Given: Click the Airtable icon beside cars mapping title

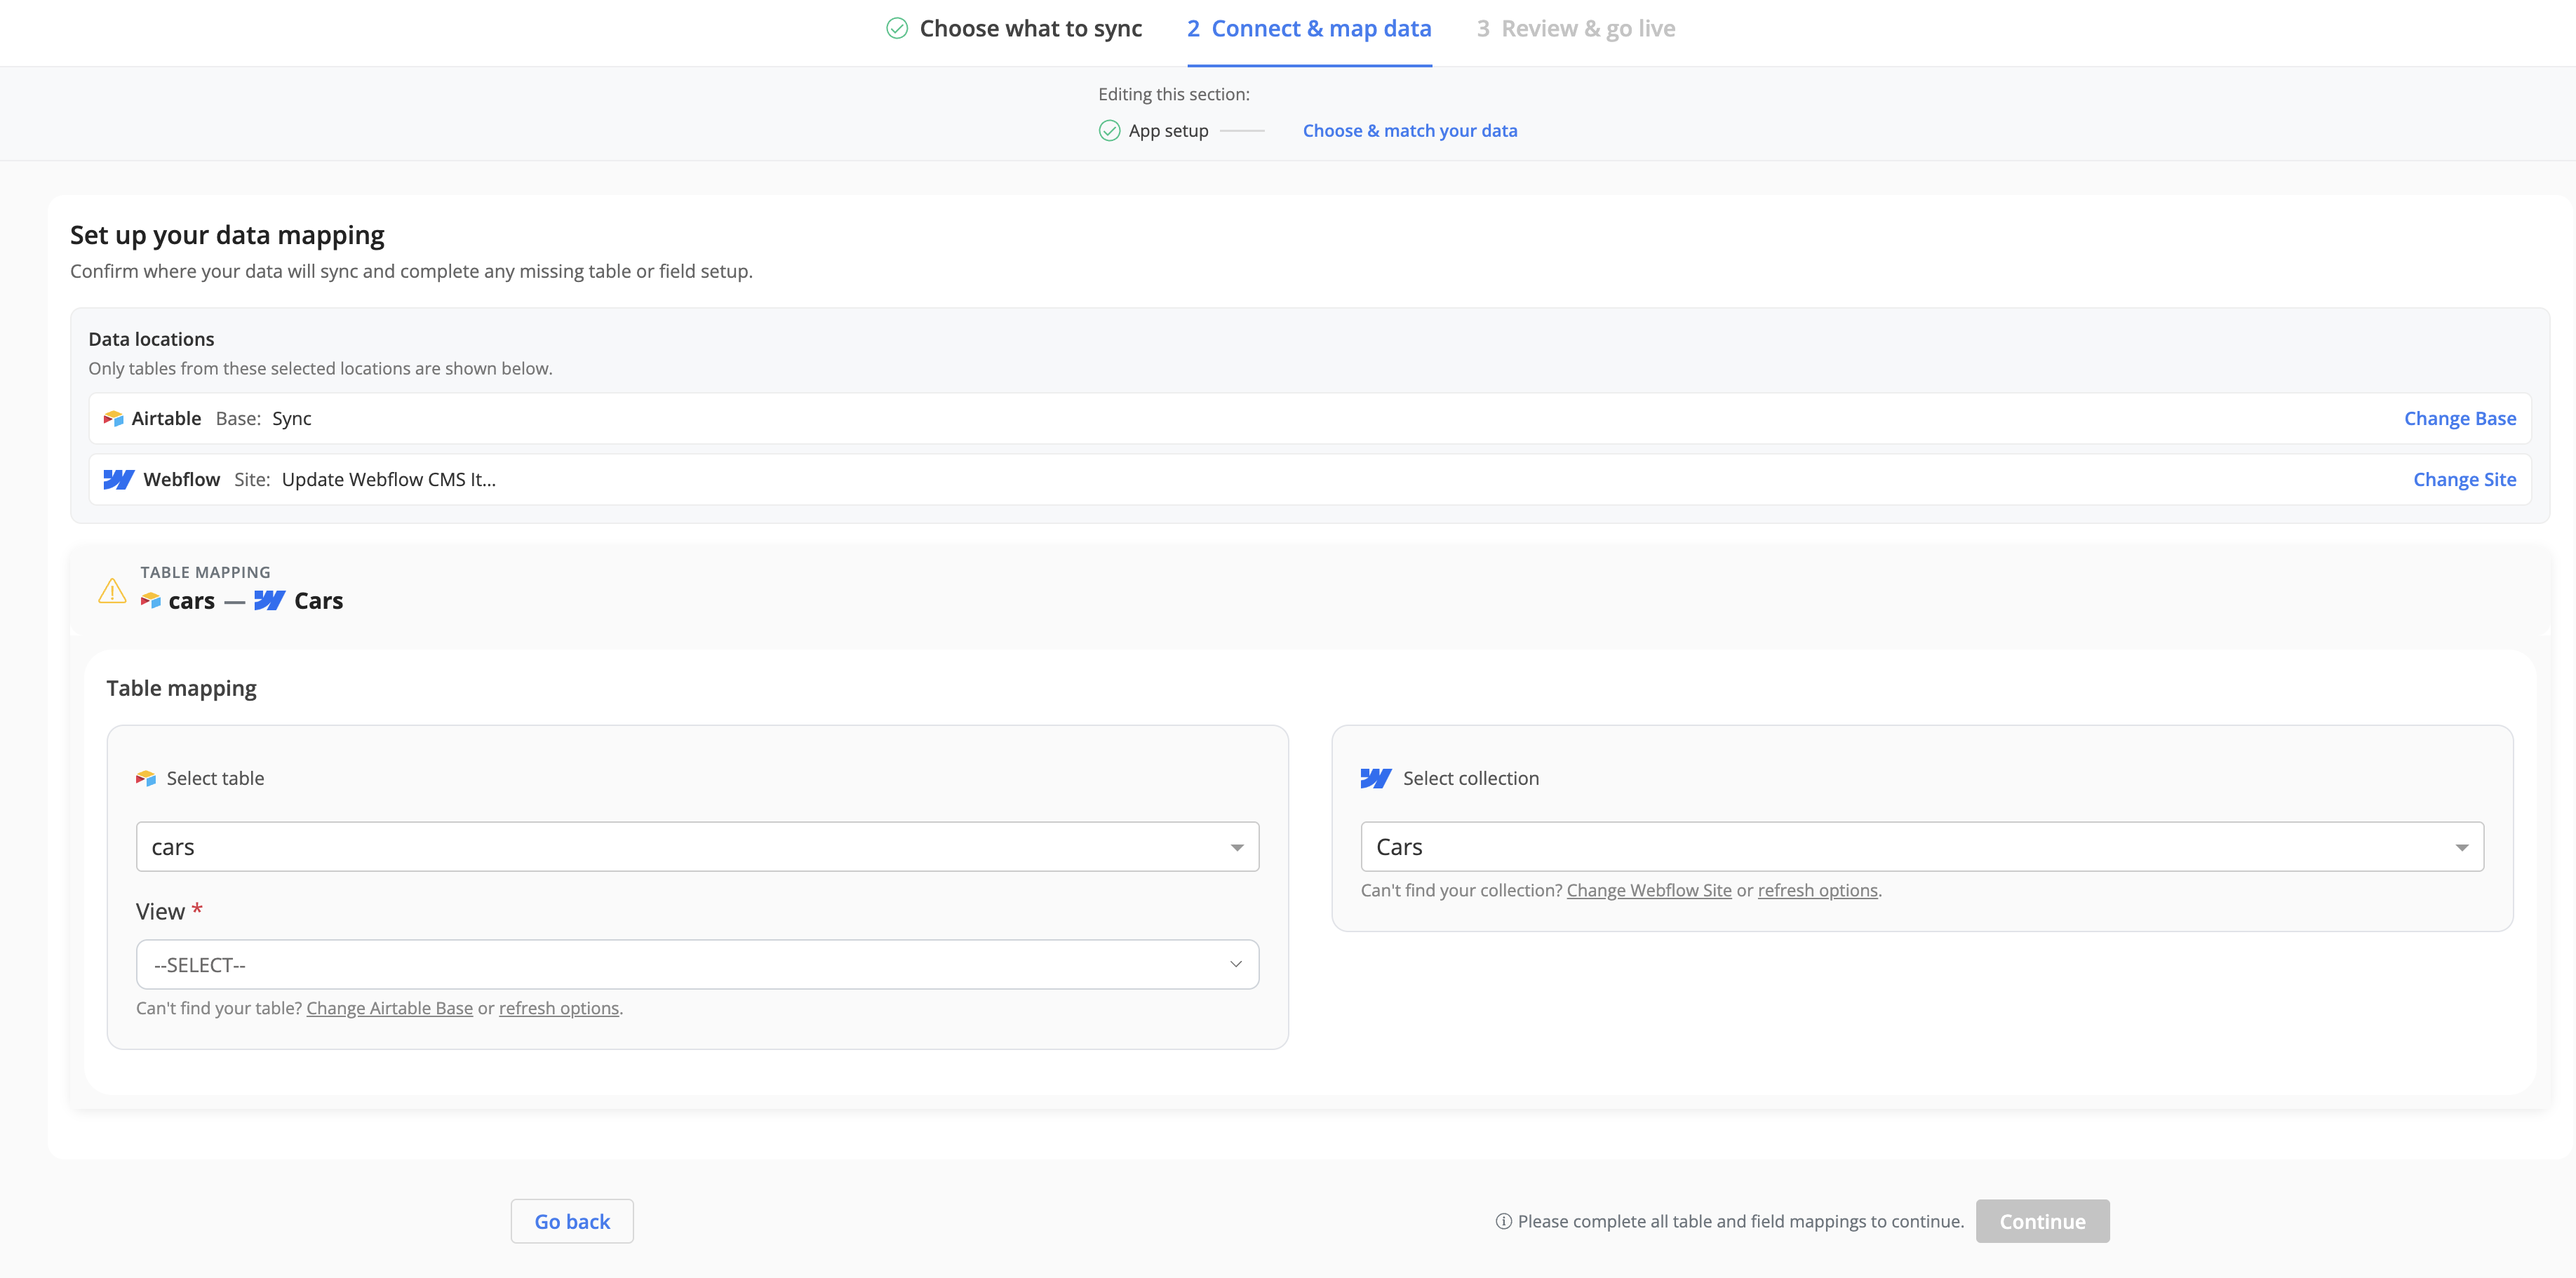Looking at the screenshot, I should 151,601.
